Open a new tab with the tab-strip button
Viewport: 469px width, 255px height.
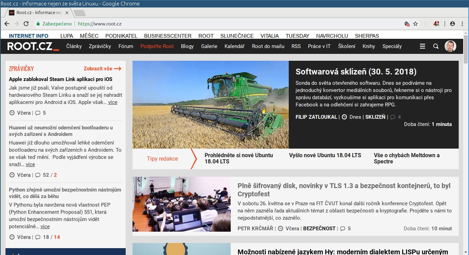click(x=79, y=13)
